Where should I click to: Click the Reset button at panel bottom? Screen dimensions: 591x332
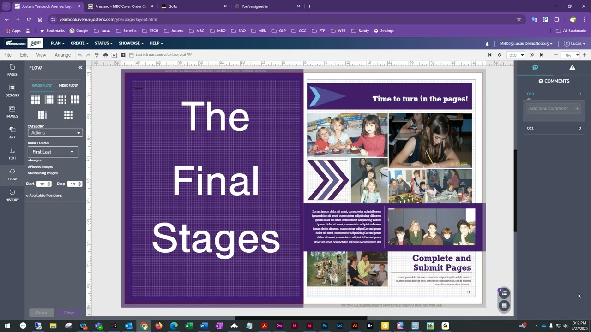(42, 313)
